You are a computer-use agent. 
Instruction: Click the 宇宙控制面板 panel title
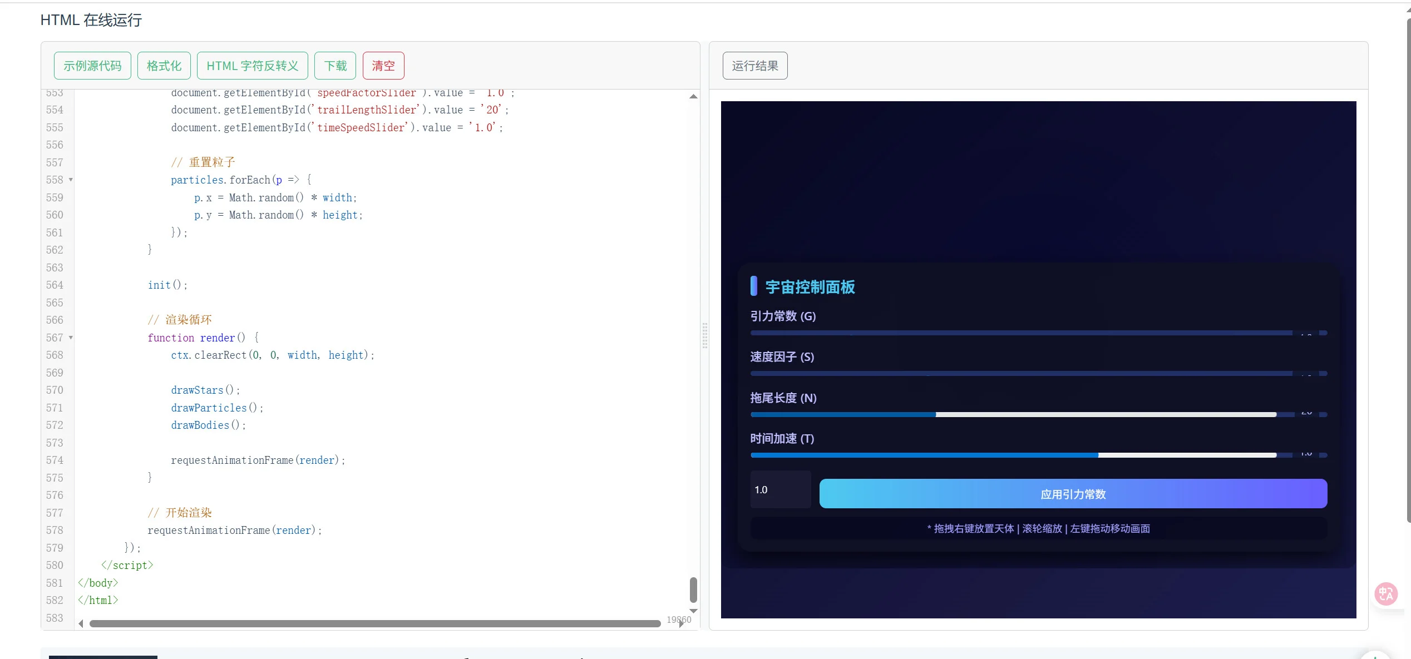pos(810,287)
